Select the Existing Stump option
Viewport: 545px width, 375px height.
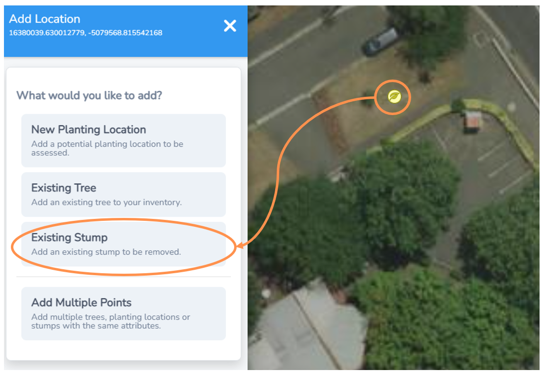coord(124,245)
